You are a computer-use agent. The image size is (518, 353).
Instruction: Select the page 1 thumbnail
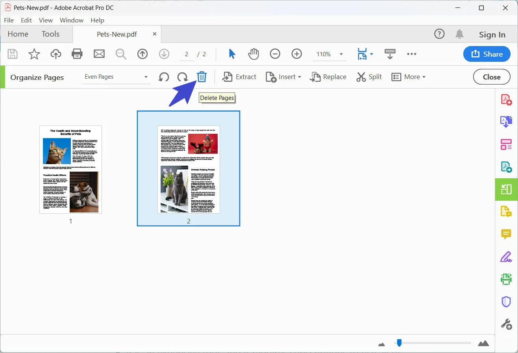pyautogui.click(x=70, y=170)
